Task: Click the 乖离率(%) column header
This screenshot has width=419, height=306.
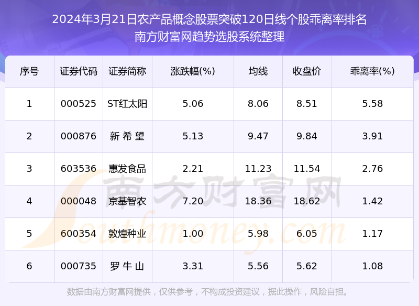Action: click(372, 71)
